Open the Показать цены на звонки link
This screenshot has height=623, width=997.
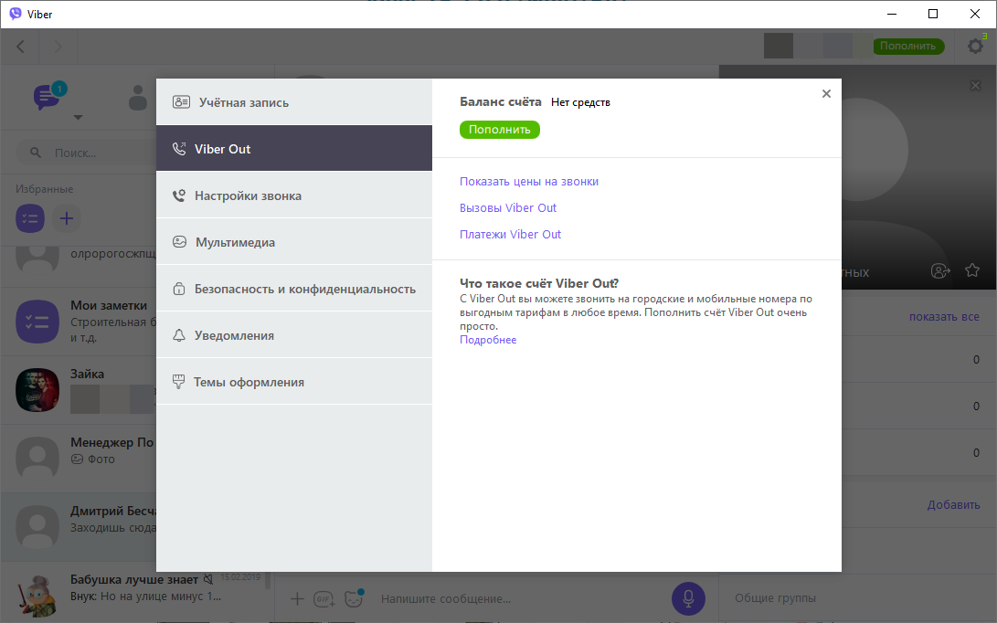pos(529,182)
